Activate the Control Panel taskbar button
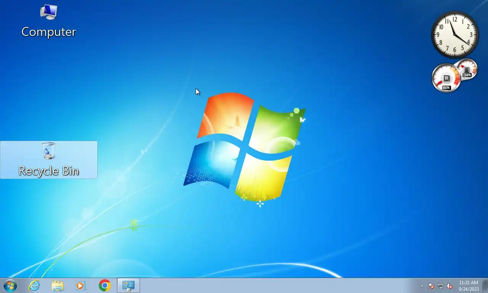This screenshot has width=488, height=293. (x=128, y=285)
